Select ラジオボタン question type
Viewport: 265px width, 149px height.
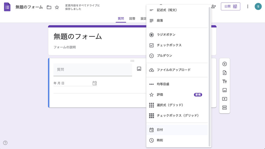pos(166,35)
